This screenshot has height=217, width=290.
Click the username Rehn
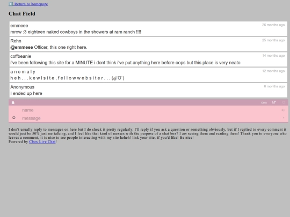pyautogui.click(x=16, y=41)
